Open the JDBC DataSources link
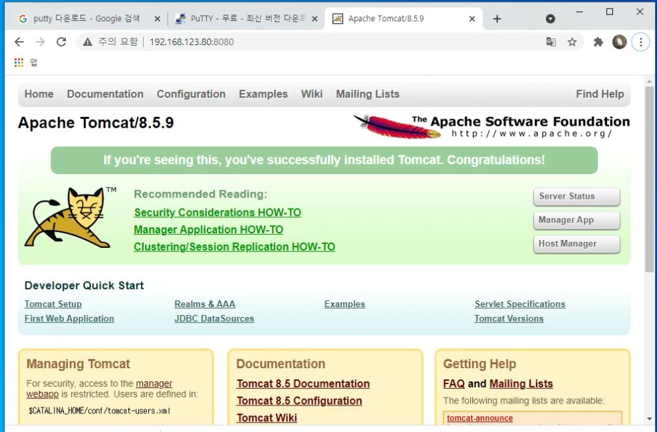657x432 pixels. coord(214,318)
